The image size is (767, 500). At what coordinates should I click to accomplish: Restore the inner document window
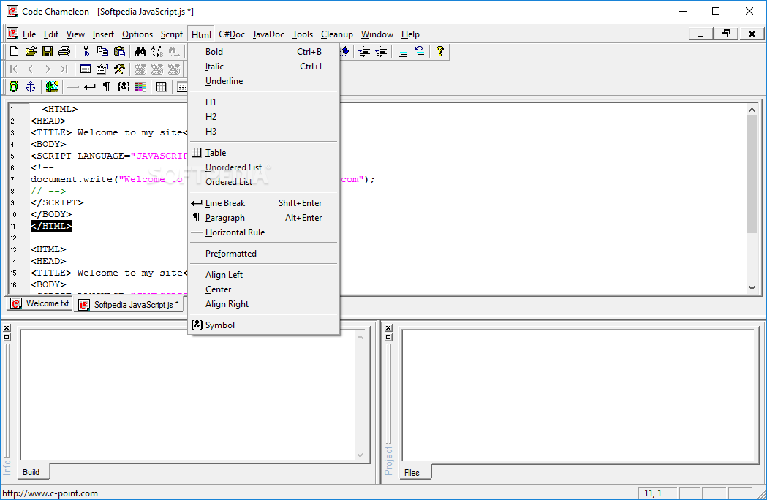pyautogui.click(x=726, y=34)
